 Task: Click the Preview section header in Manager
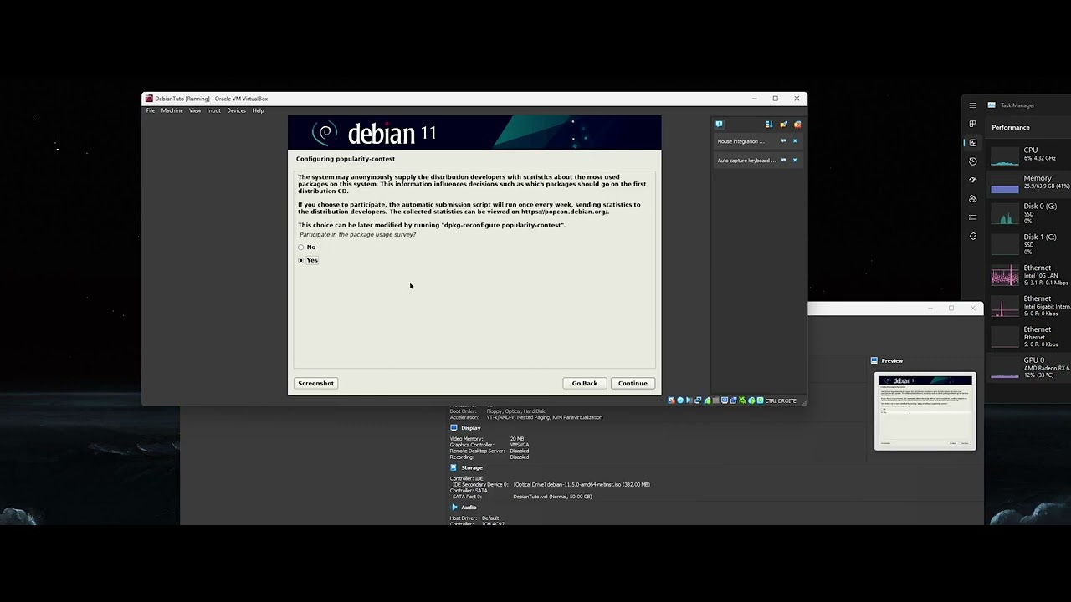892,361
